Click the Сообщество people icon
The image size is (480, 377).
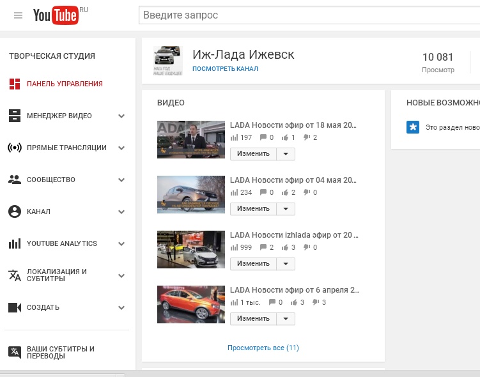click(x=15, y=180)
